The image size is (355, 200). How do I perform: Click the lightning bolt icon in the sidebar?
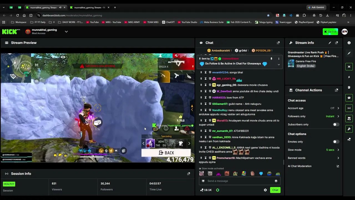pyautogui.click(x=349, y=77)
